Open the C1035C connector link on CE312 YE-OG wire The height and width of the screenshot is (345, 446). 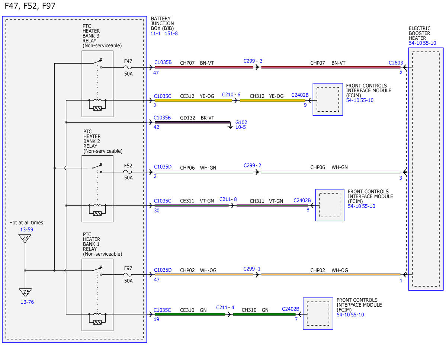(x=163, y=96)
